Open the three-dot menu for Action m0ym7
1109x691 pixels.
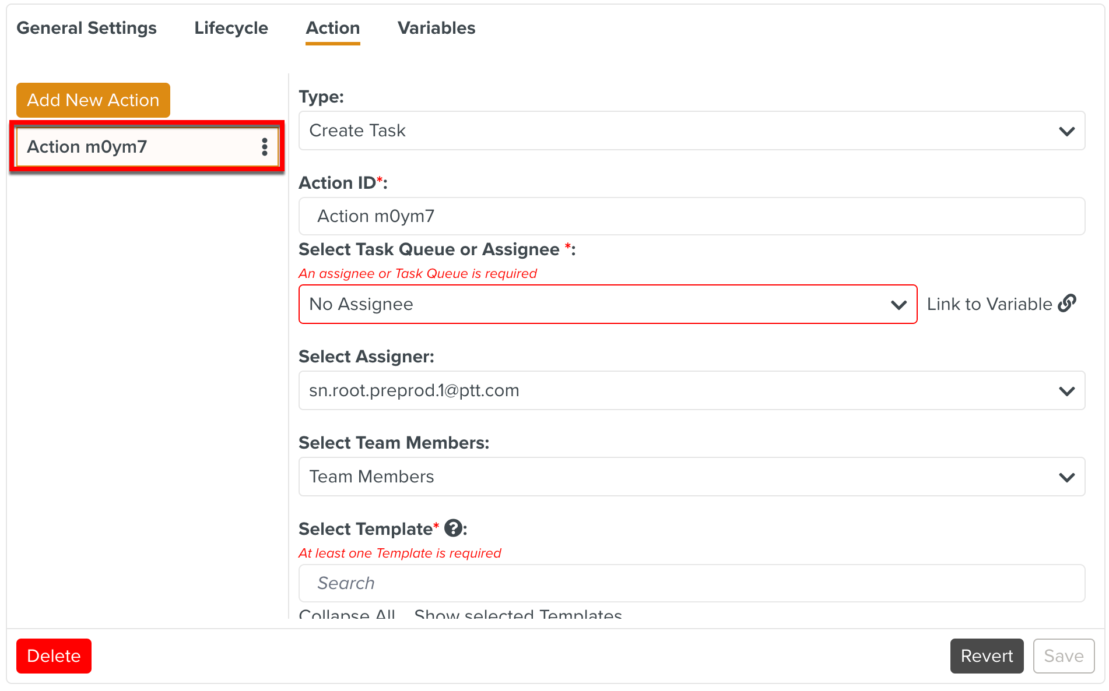[x=265, y=147]
